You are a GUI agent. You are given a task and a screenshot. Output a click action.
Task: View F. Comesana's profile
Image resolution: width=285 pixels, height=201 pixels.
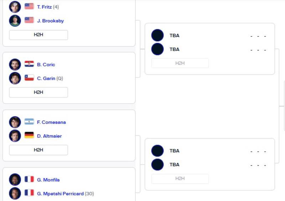pyautogui.click(x=51, y=122)
